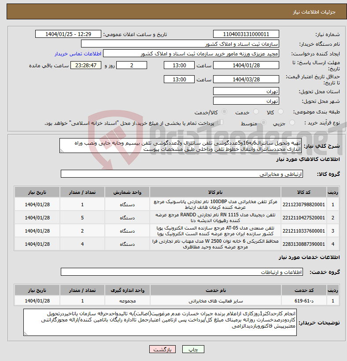The height and width of the screenshot is (361, 347).
Task: Click the اطلاعات کالاهای مورد نیاز section heading
Action: pyautogui.click(x=308, y=159)
